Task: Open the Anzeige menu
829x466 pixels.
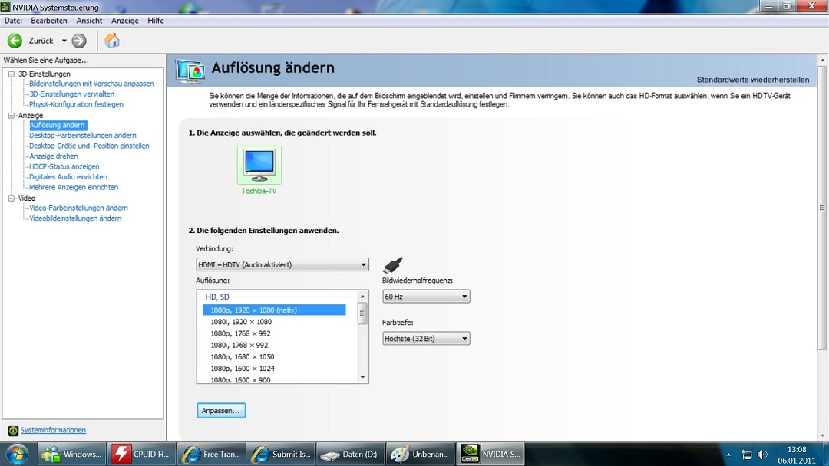Action: (125, 21)
